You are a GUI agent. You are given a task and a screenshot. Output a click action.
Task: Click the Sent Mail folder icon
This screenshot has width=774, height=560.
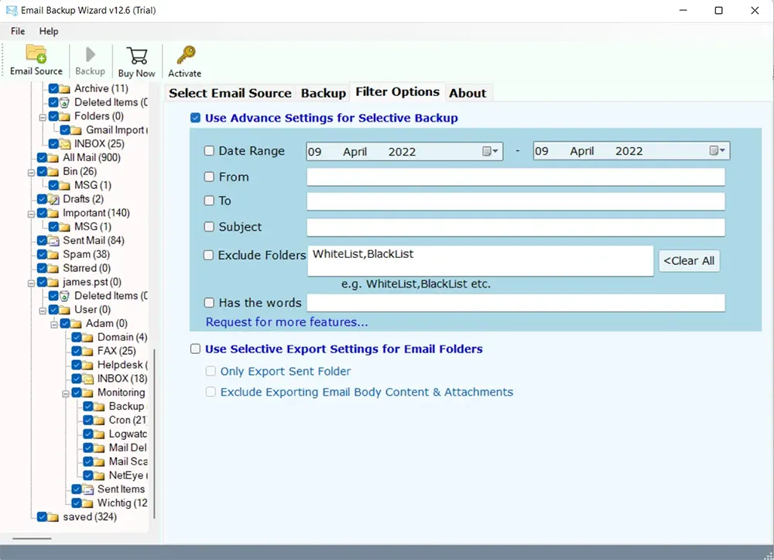point(53,241)
